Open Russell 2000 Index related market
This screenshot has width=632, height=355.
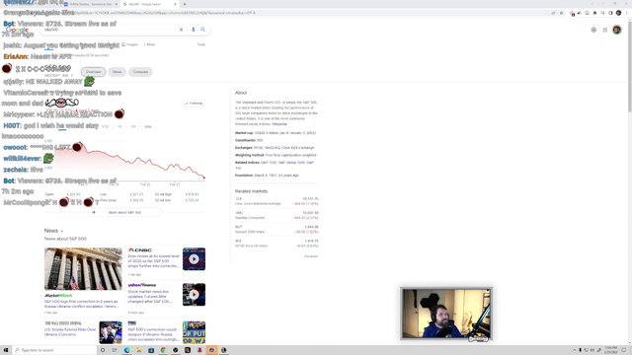276,230
